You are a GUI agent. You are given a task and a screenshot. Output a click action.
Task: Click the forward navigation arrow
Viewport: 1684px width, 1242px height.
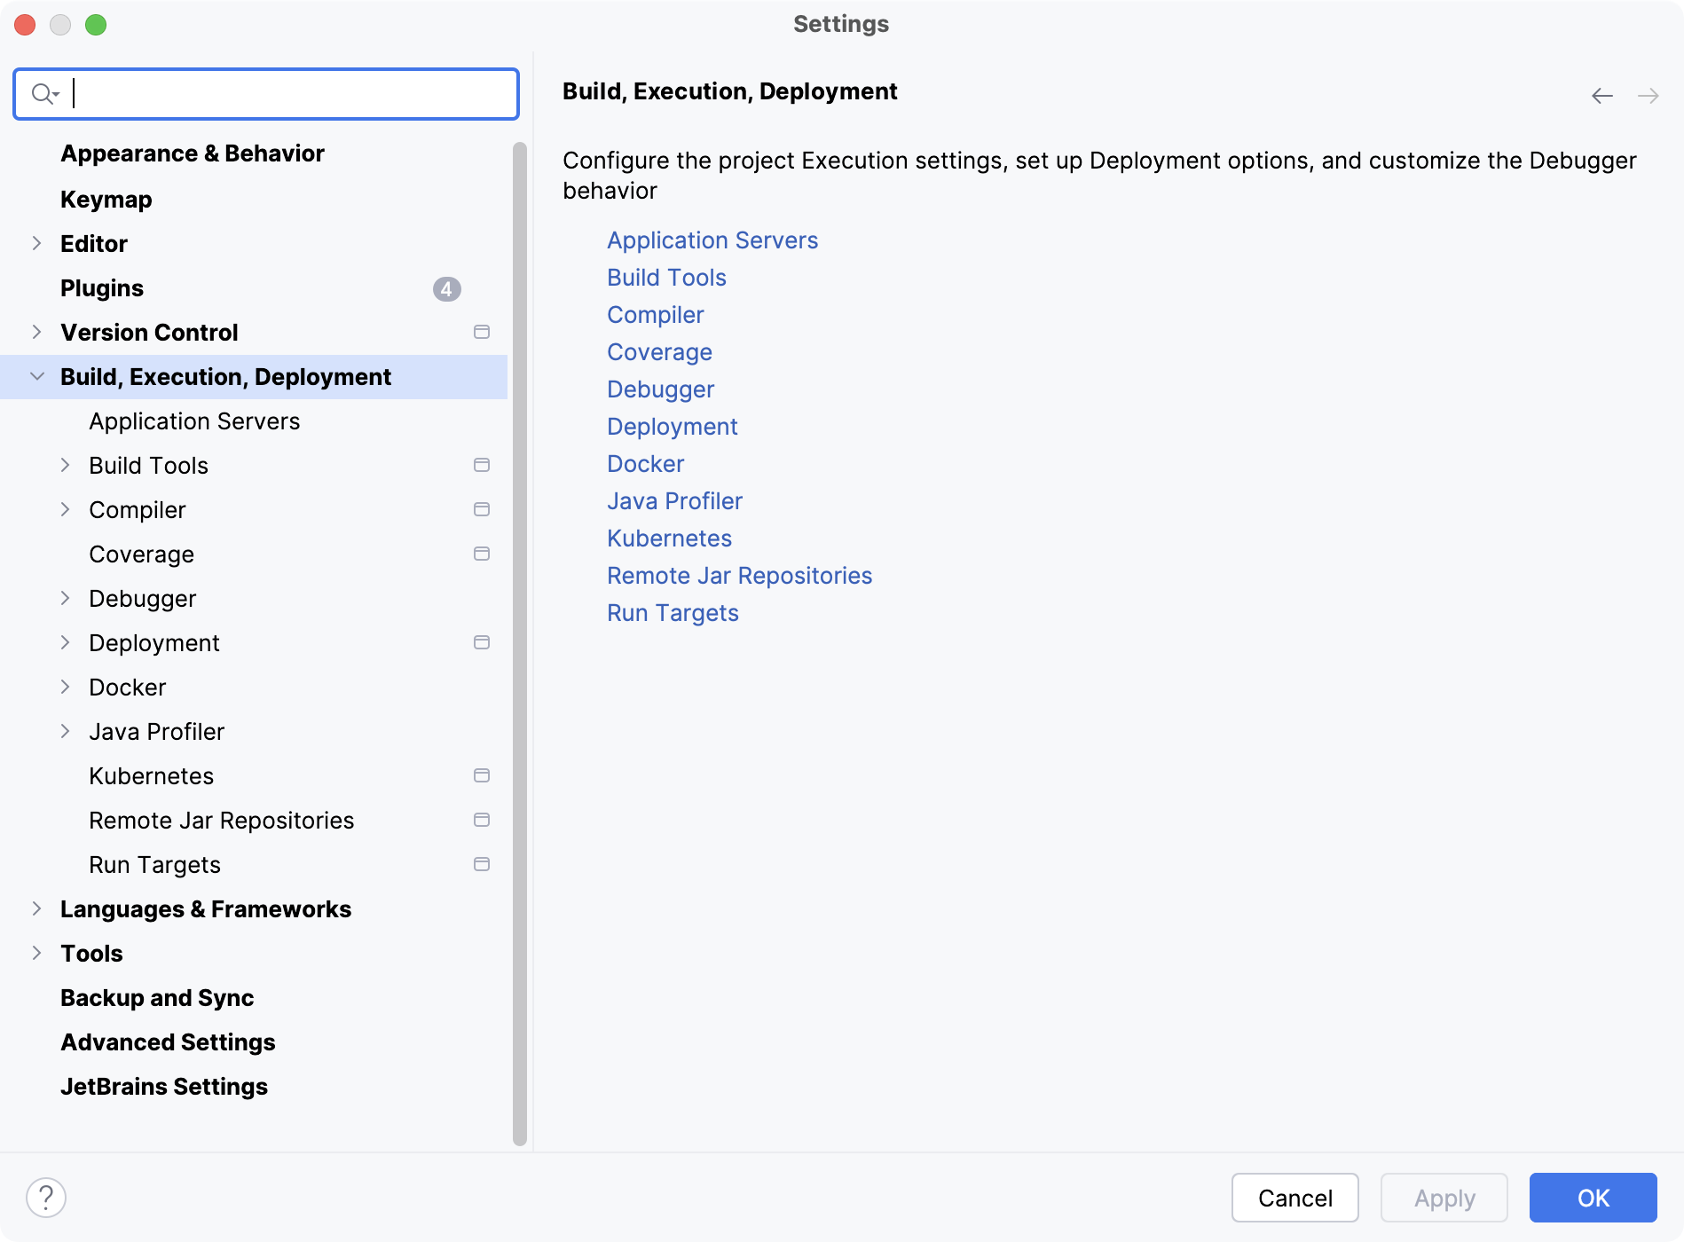pyautogui.click(x=1648, y=95)
